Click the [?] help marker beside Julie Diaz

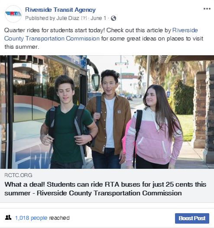pos(84,18)
